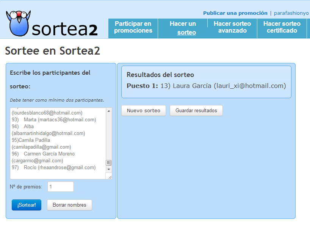Image resolution: width=310 pixels, height=226 pixels.
Task: Switch to Participar en promociones tab
Action: (133, 27)
